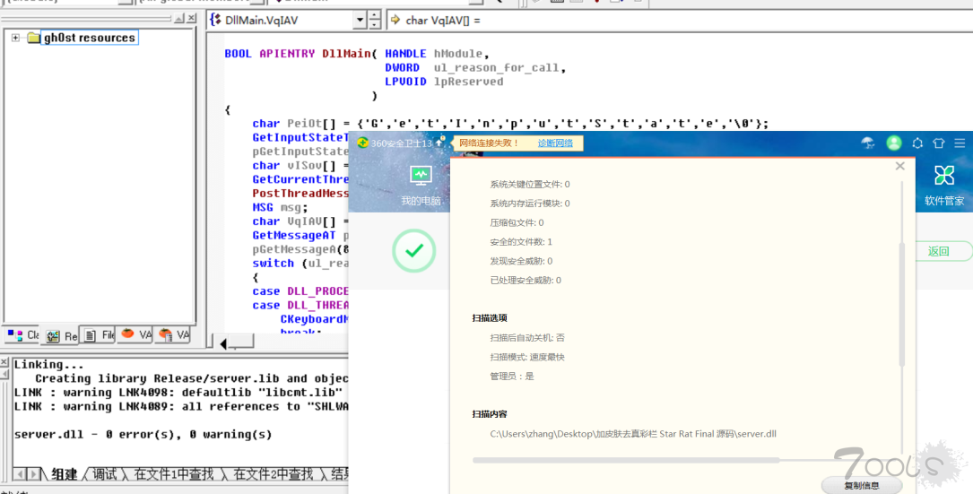Click the upgrade arrow next to 360安全卫士13
Screen dimensions: 973x494
[440, 143]
